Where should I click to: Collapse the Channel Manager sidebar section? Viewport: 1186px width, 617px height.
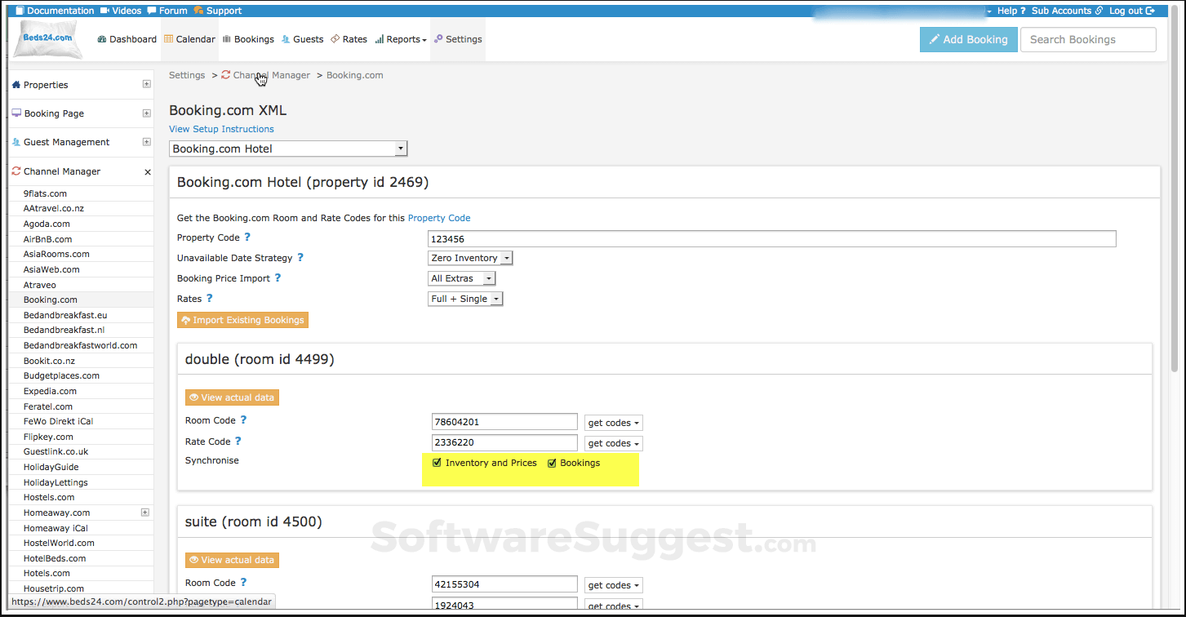coord(148,172)
